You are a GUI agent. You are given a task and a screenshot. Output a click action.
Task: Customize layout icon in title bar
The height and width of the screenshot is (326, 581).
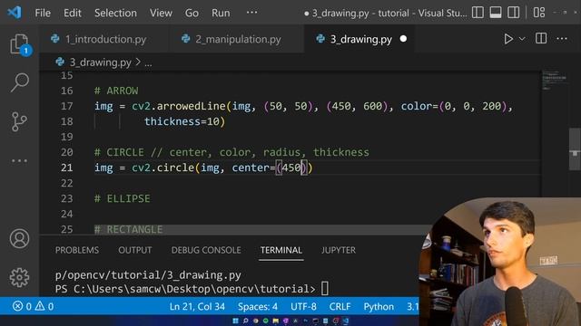click(539, 13)
